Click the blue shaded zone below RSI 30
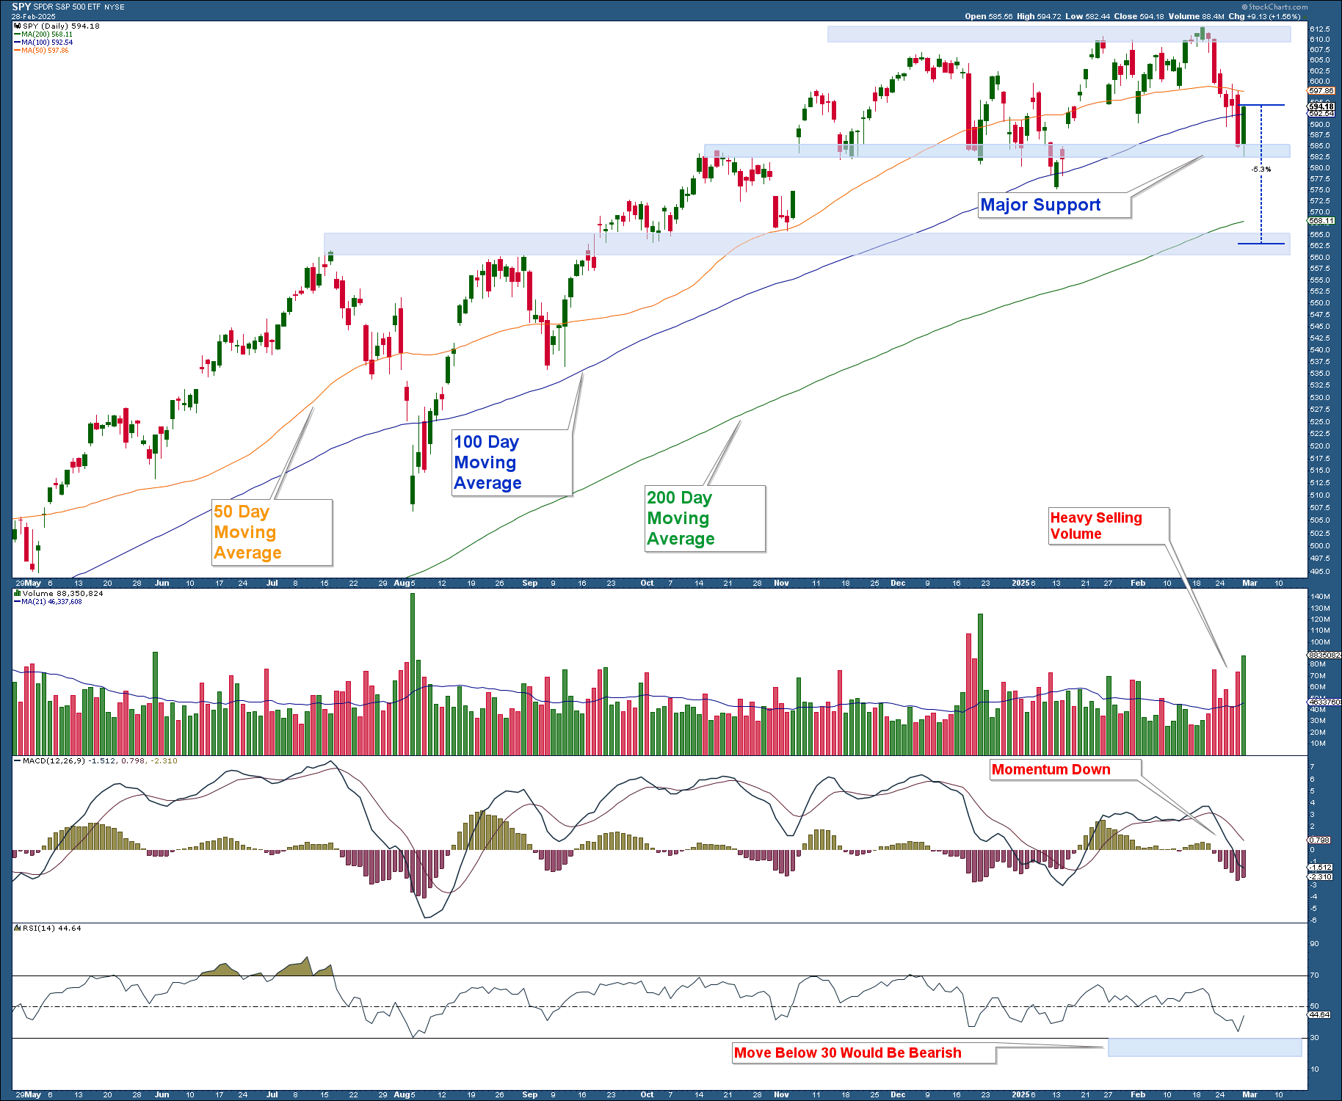Screen dimensions: 1342x1101 coord(1204,1047)
